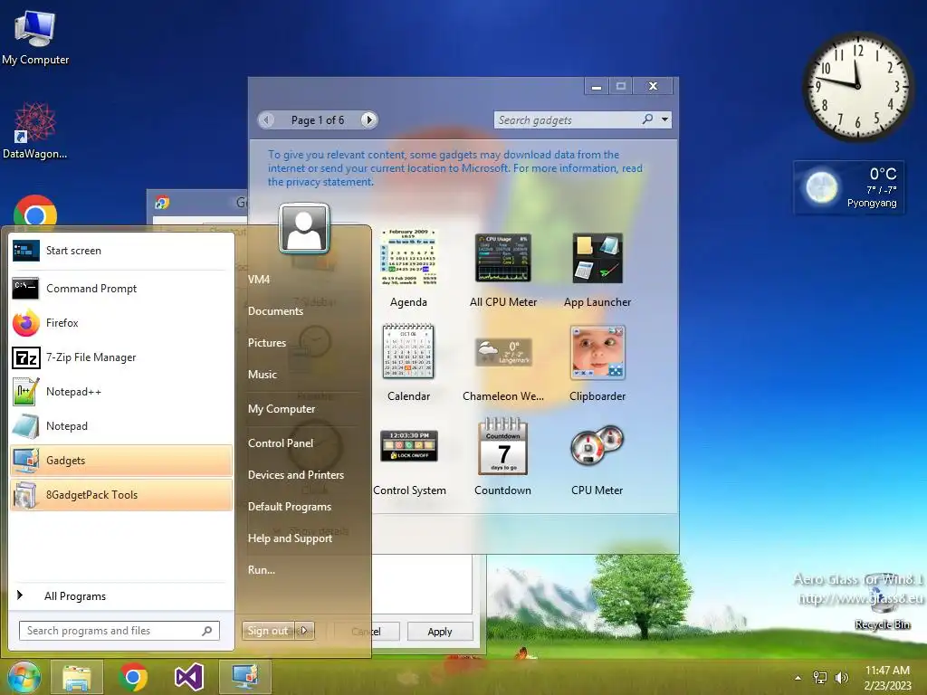This screenshot has width=927, height=695.
Task: Open Chrome desktop shortcut
Action: click(35, 211)
